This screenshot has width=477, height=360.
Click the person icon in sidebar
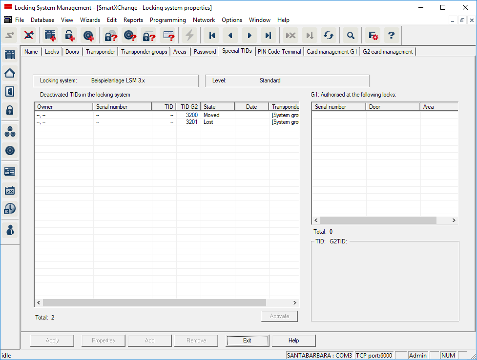click(10, 230)
